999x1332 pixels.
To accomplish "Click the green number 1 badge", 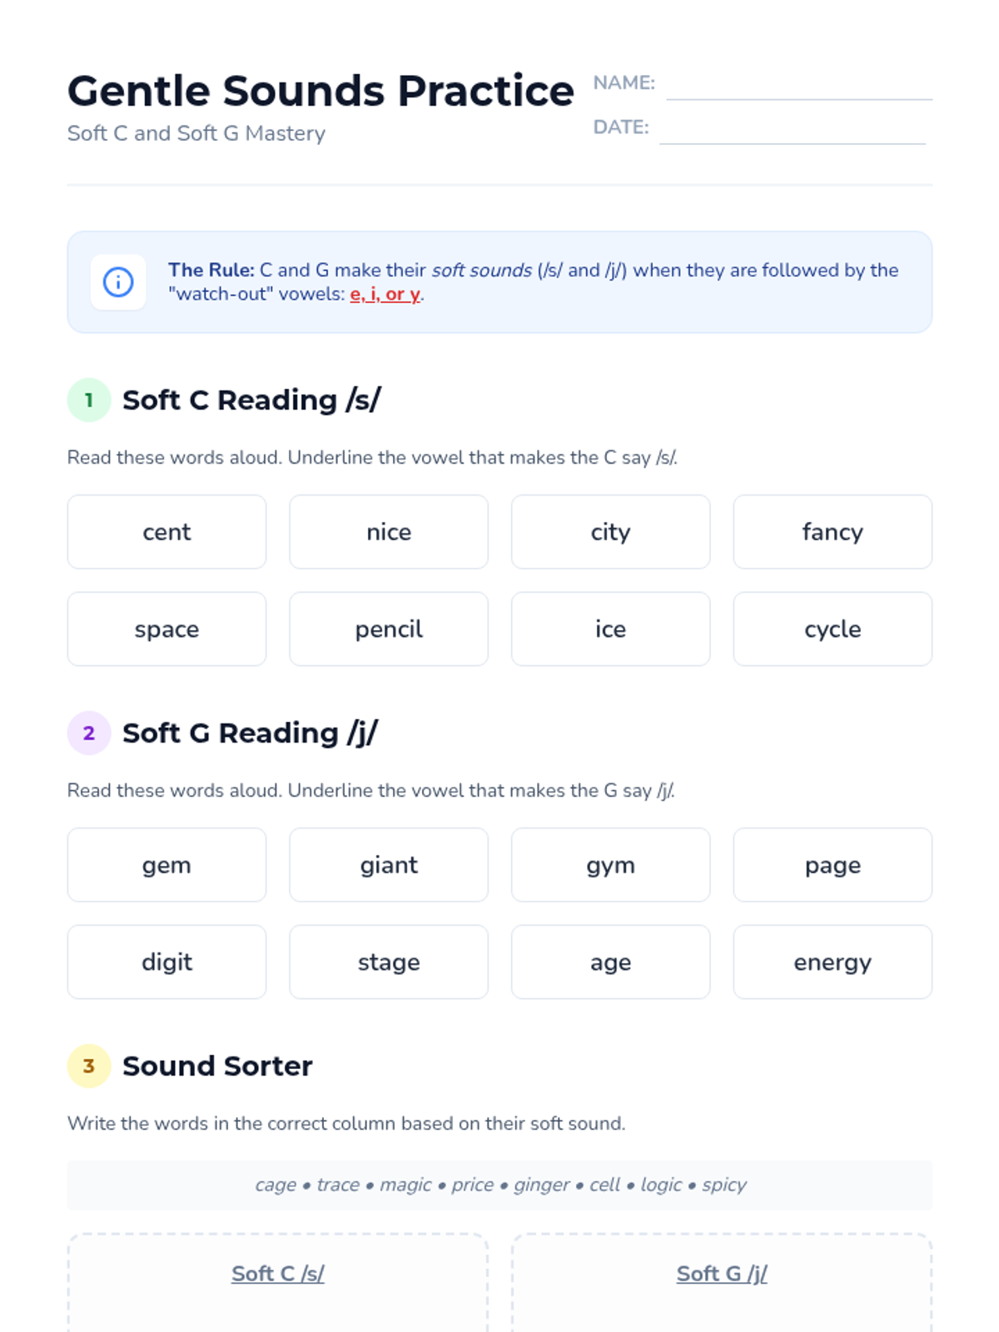I will 89,400.
